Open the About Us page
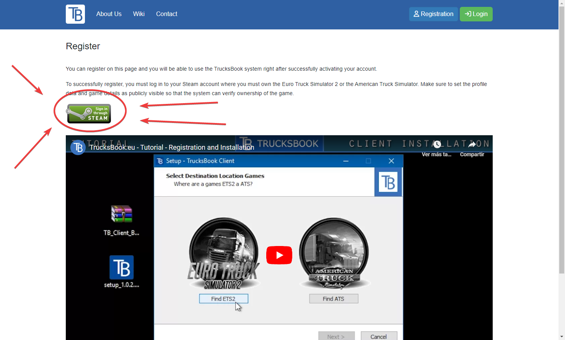Screen dimensions: 565x340 click(109, 14)
